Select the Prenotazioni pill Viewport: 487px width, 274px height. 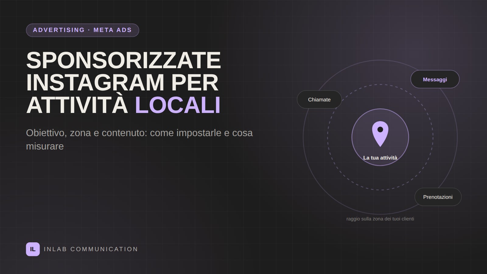[x=438, y=197]
